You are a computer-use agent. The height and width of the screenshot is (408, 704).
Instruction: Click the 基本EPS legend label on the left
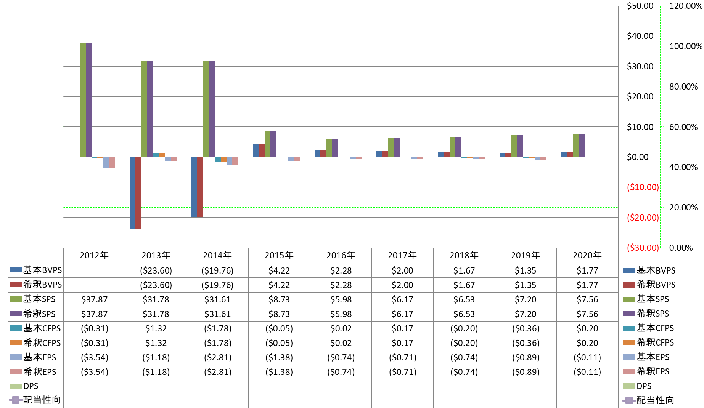40,357
